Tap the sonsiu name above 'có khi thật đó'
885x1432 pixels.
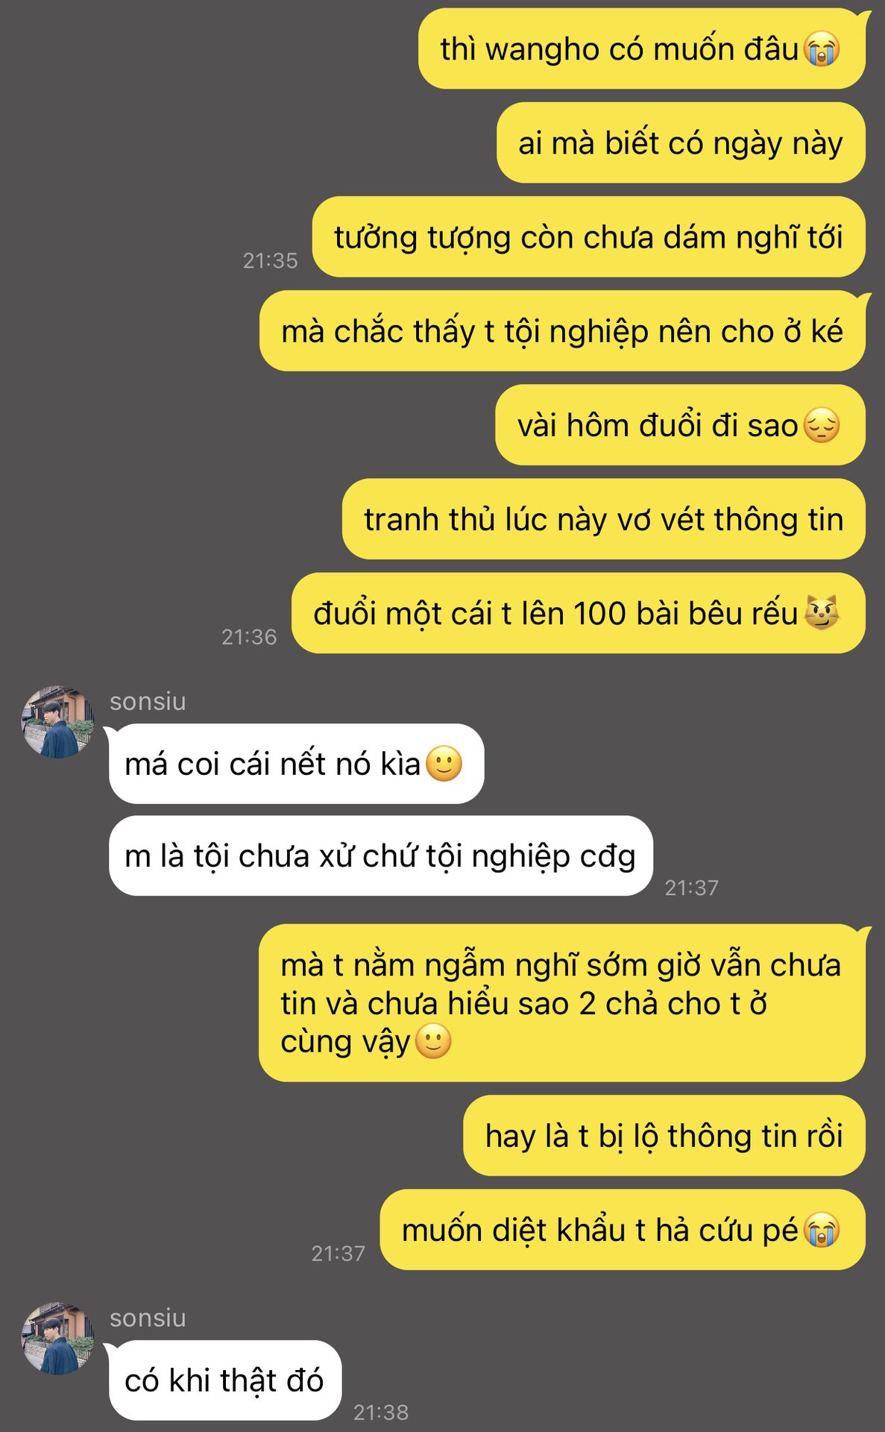(x=148, y=1318)
